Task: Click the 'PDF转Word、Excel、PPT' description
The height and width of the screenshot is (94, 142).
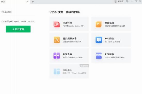Action: pos(74,26)
